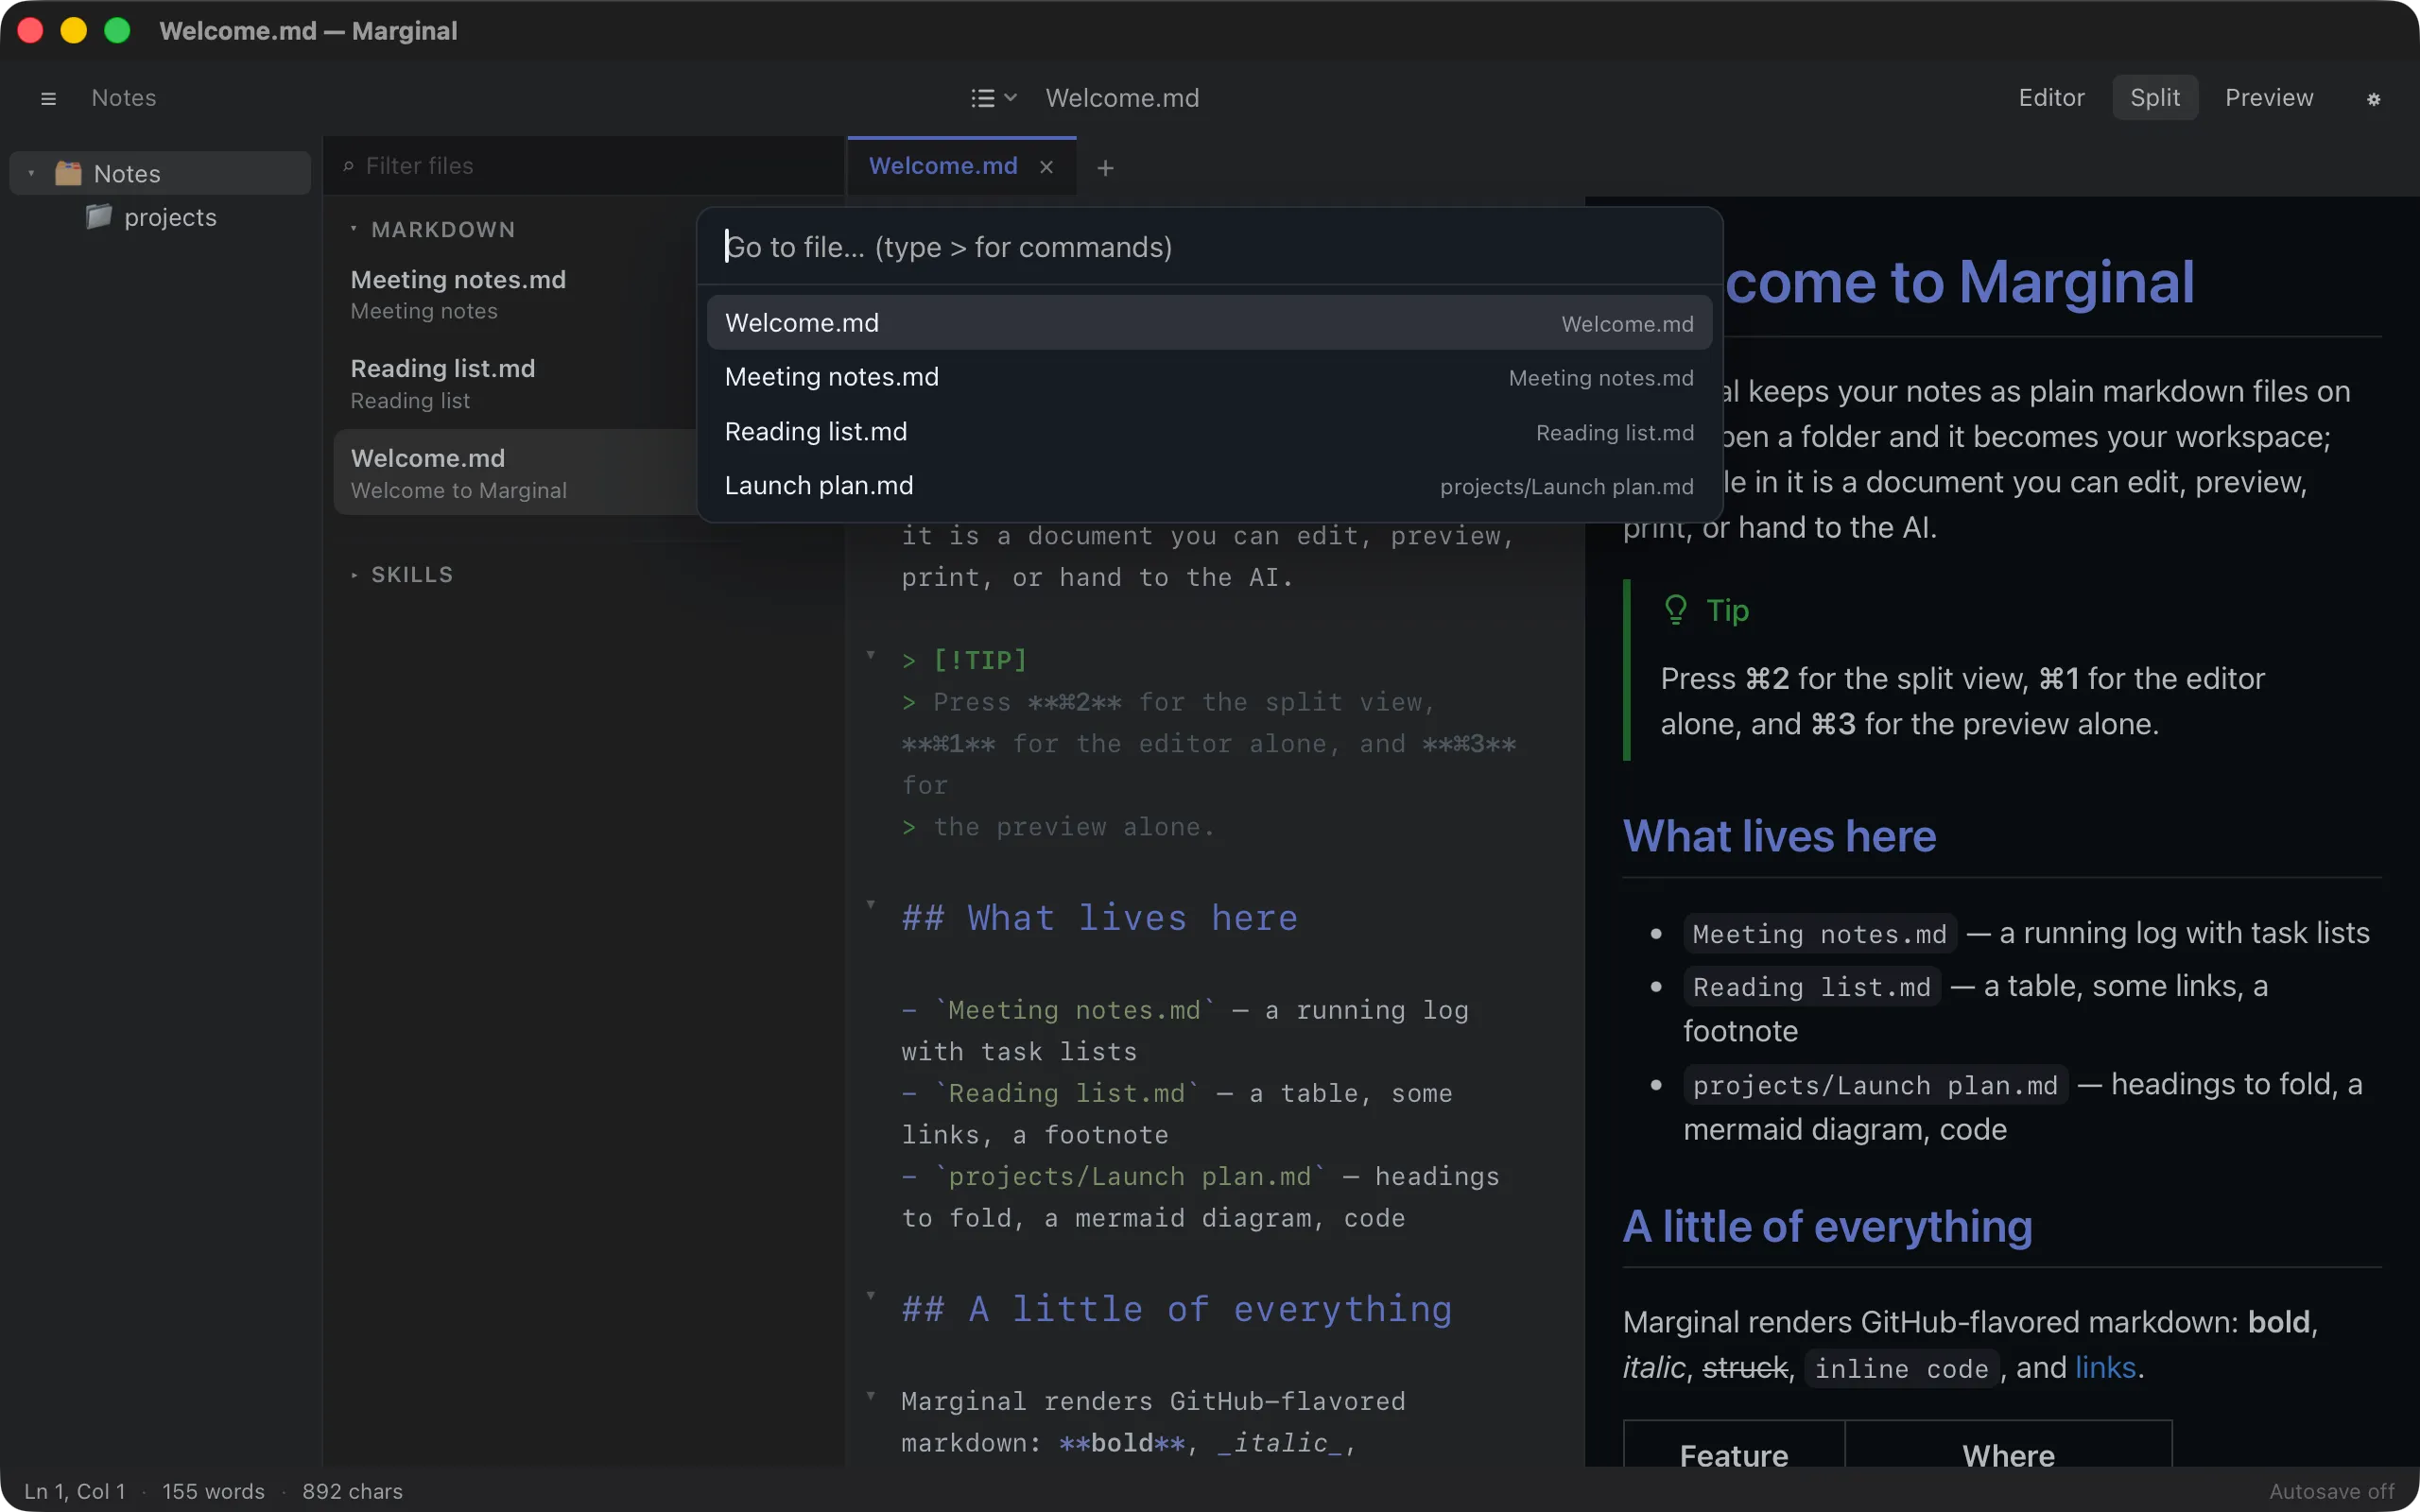Click the 'inline code' chip in preview

(x=1901, y=1369)
